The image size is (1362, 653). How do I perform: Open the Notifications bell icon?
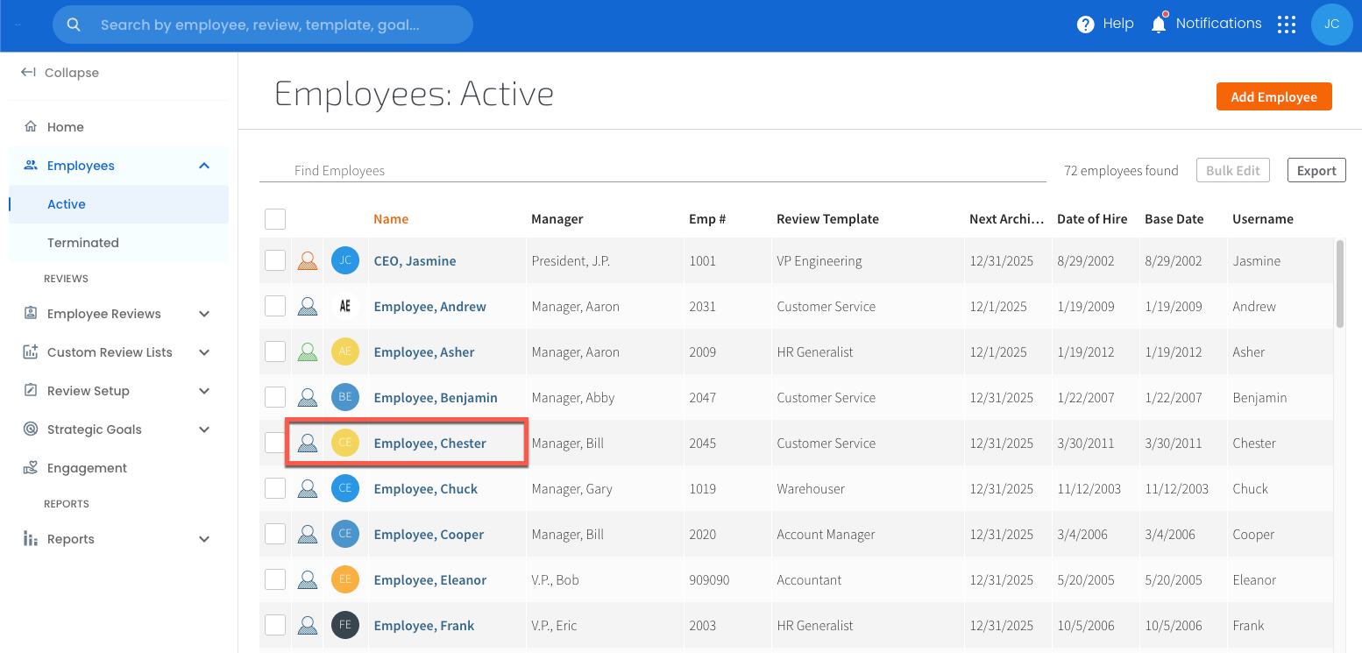tap(1159, 25)
